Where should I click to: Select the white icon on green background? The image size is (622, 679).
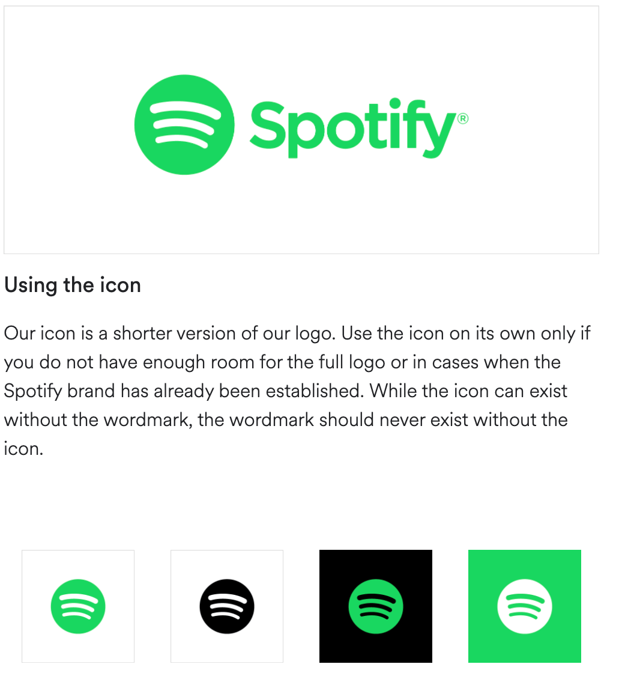tap(524, 606)
